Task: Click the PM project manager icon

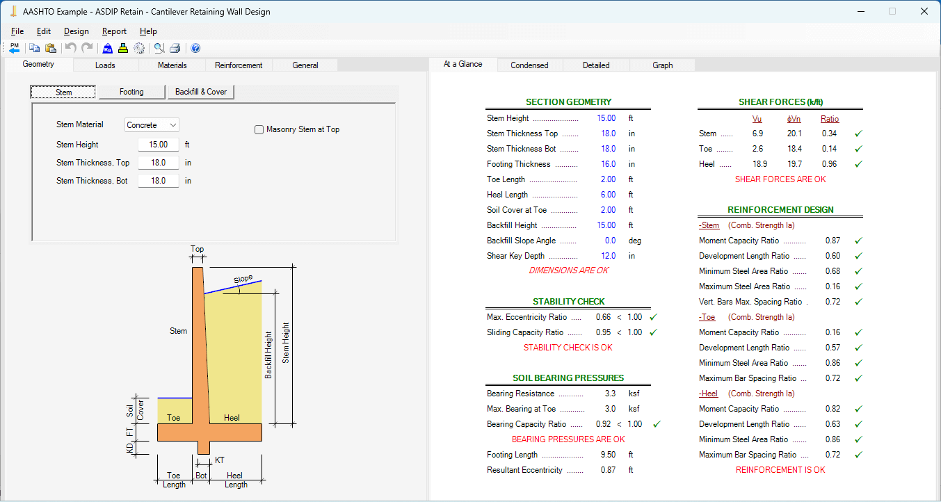Action: pos(14,48)
